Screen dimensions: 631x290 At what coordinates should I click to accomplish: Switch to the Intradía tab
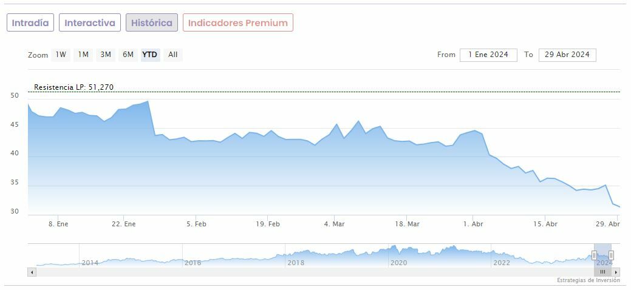pos(30,23)
